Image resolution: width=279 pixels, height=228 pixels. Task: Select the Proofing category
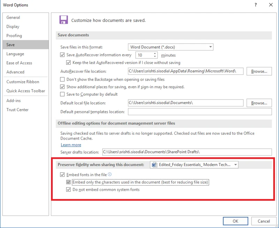pos(14,36)
